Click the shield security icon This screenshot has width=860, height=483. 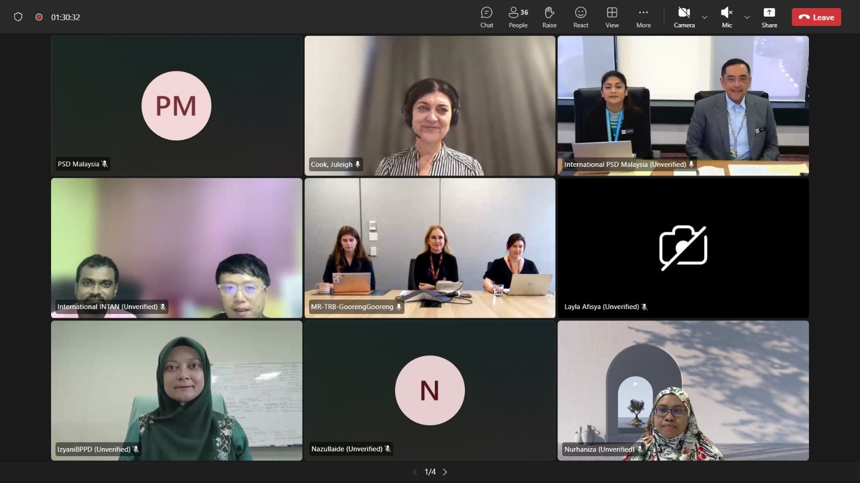[x=18, y=17]
